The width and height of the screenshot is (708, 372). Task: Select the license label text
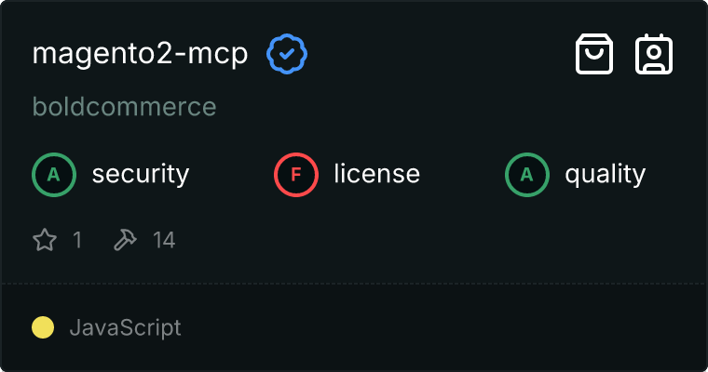376,174
